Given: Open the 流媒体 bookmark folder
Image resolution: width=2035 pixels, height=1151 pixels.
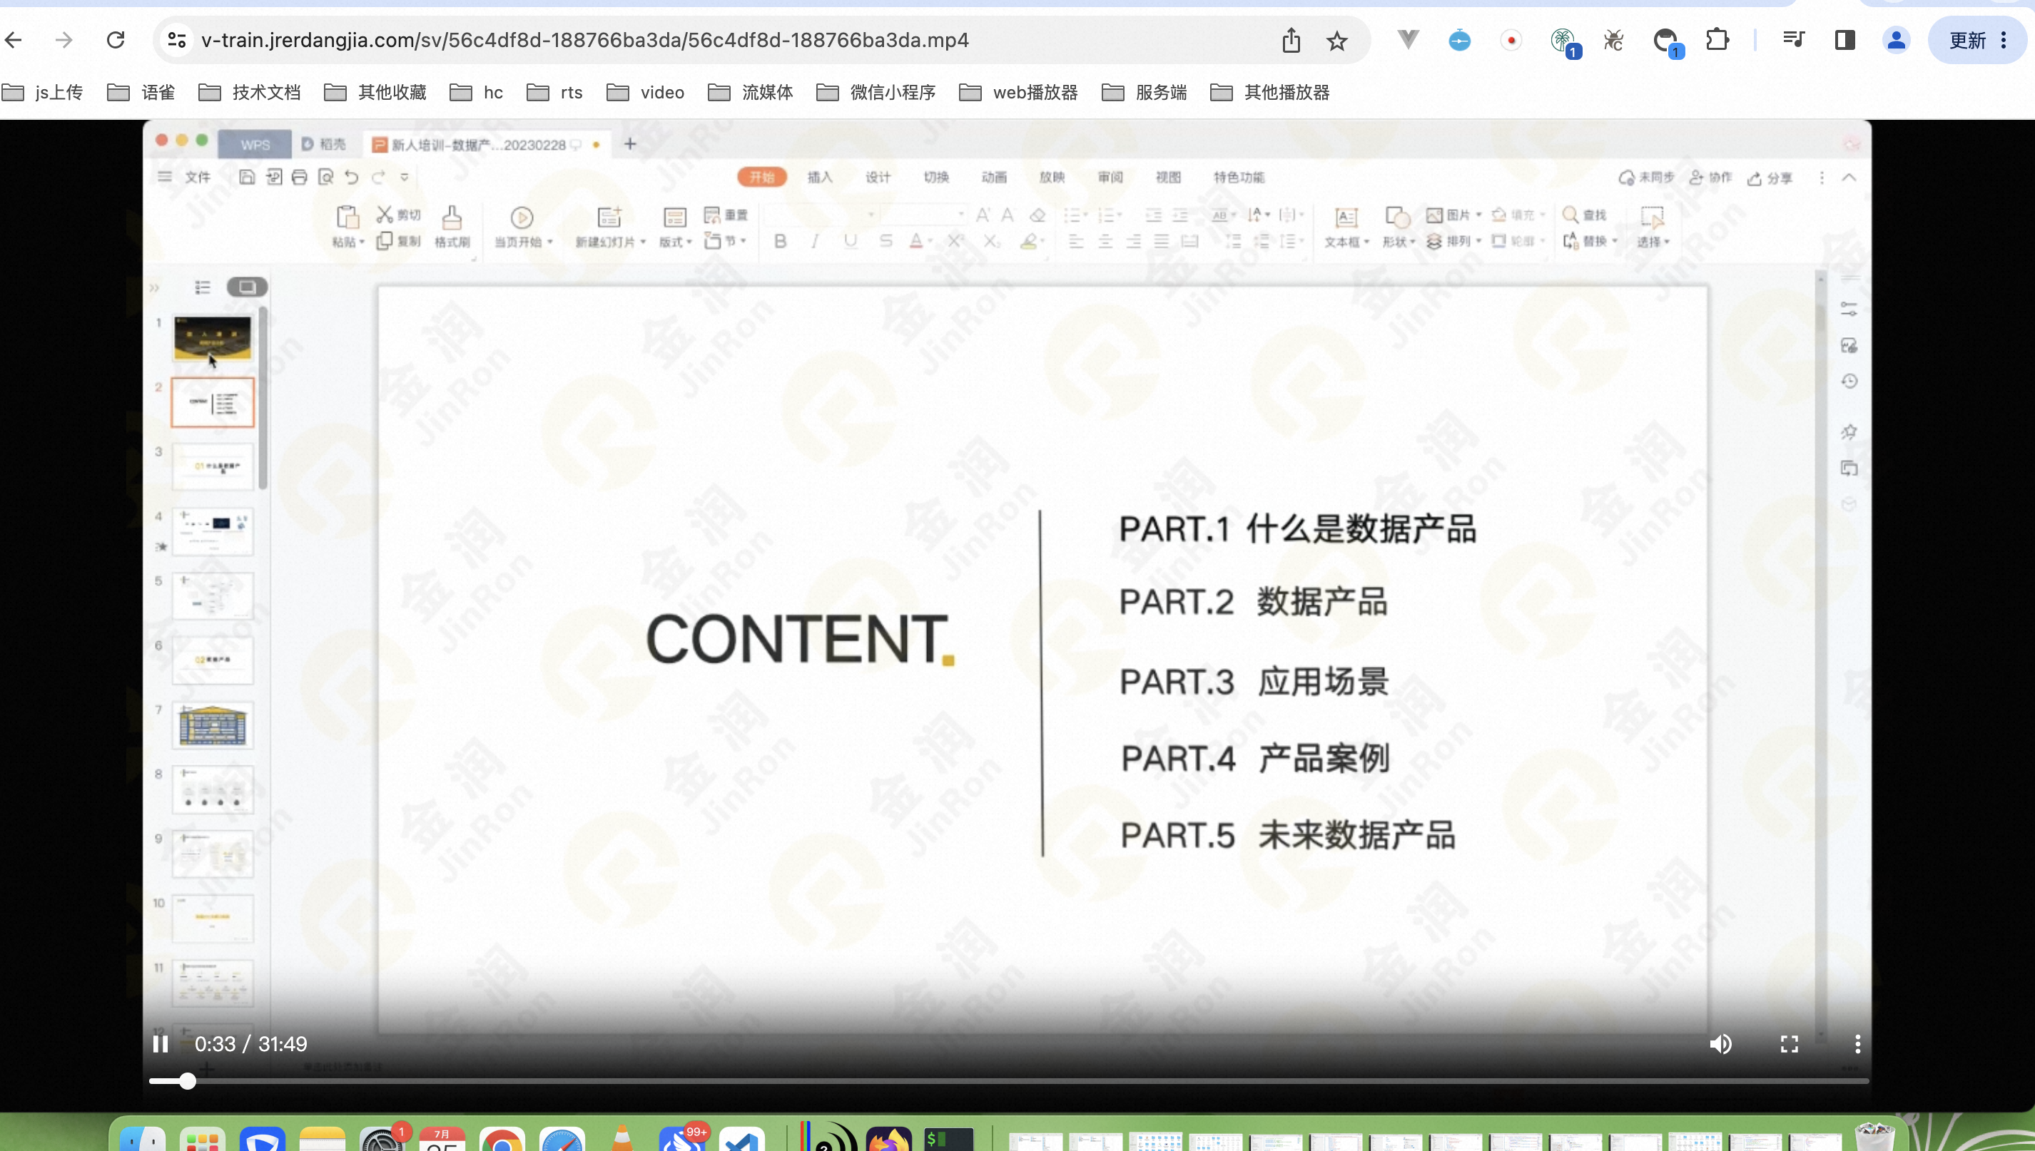Looking at the screenshot, I should pos(751,93).
